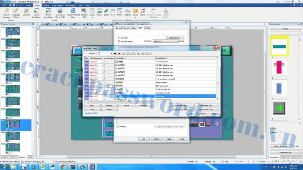The image size is (303, 170).
Task: Click the Label Library... button
Action: click(x=175, y=38)
